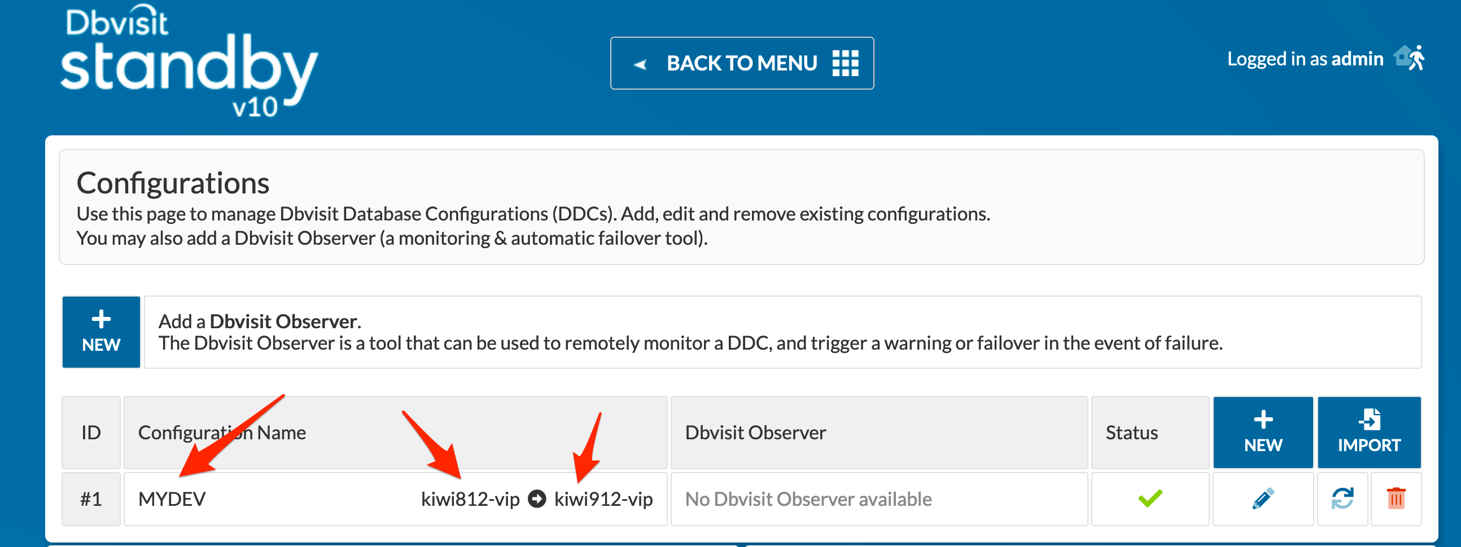Click the green checkmark status icon
The width and height of the screenshot is (1461, 547).
coord(1150,499)
